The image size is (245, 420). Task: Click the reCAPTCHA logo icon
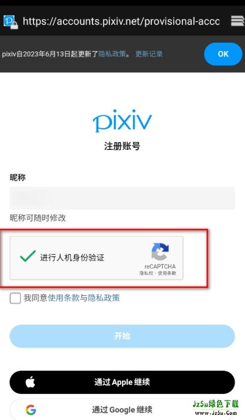click(160, 251)
